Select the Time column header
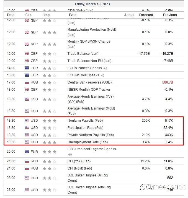This screenshot has width=188, height=198. coord(11,15)
